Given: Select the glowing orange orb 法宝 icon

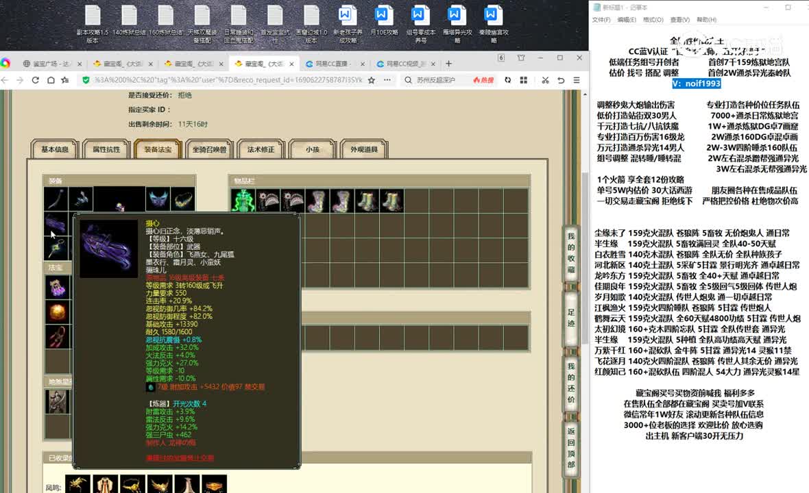Looking at the screenshot, I should pyautogui.click(x=58, y=312).
